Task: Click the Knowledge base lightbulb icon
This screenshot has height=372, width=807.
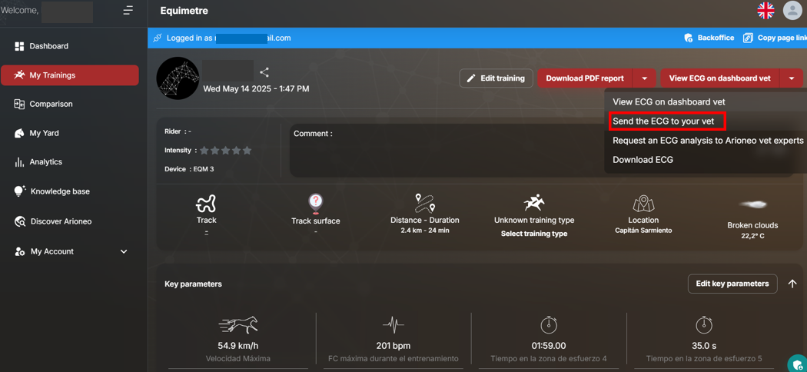Action: (19, 191)
